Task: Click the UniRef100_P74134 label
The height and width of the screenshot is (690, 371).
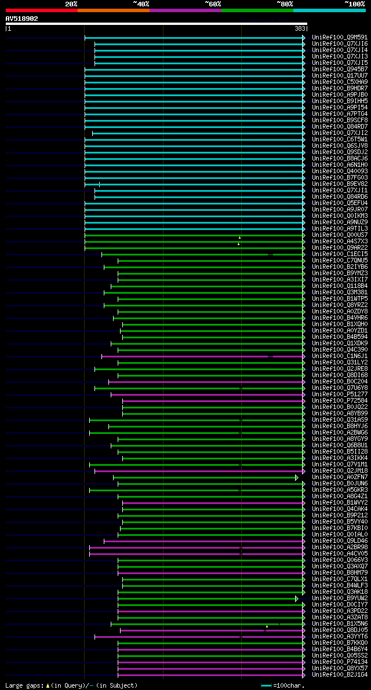Action: (339, 662)
